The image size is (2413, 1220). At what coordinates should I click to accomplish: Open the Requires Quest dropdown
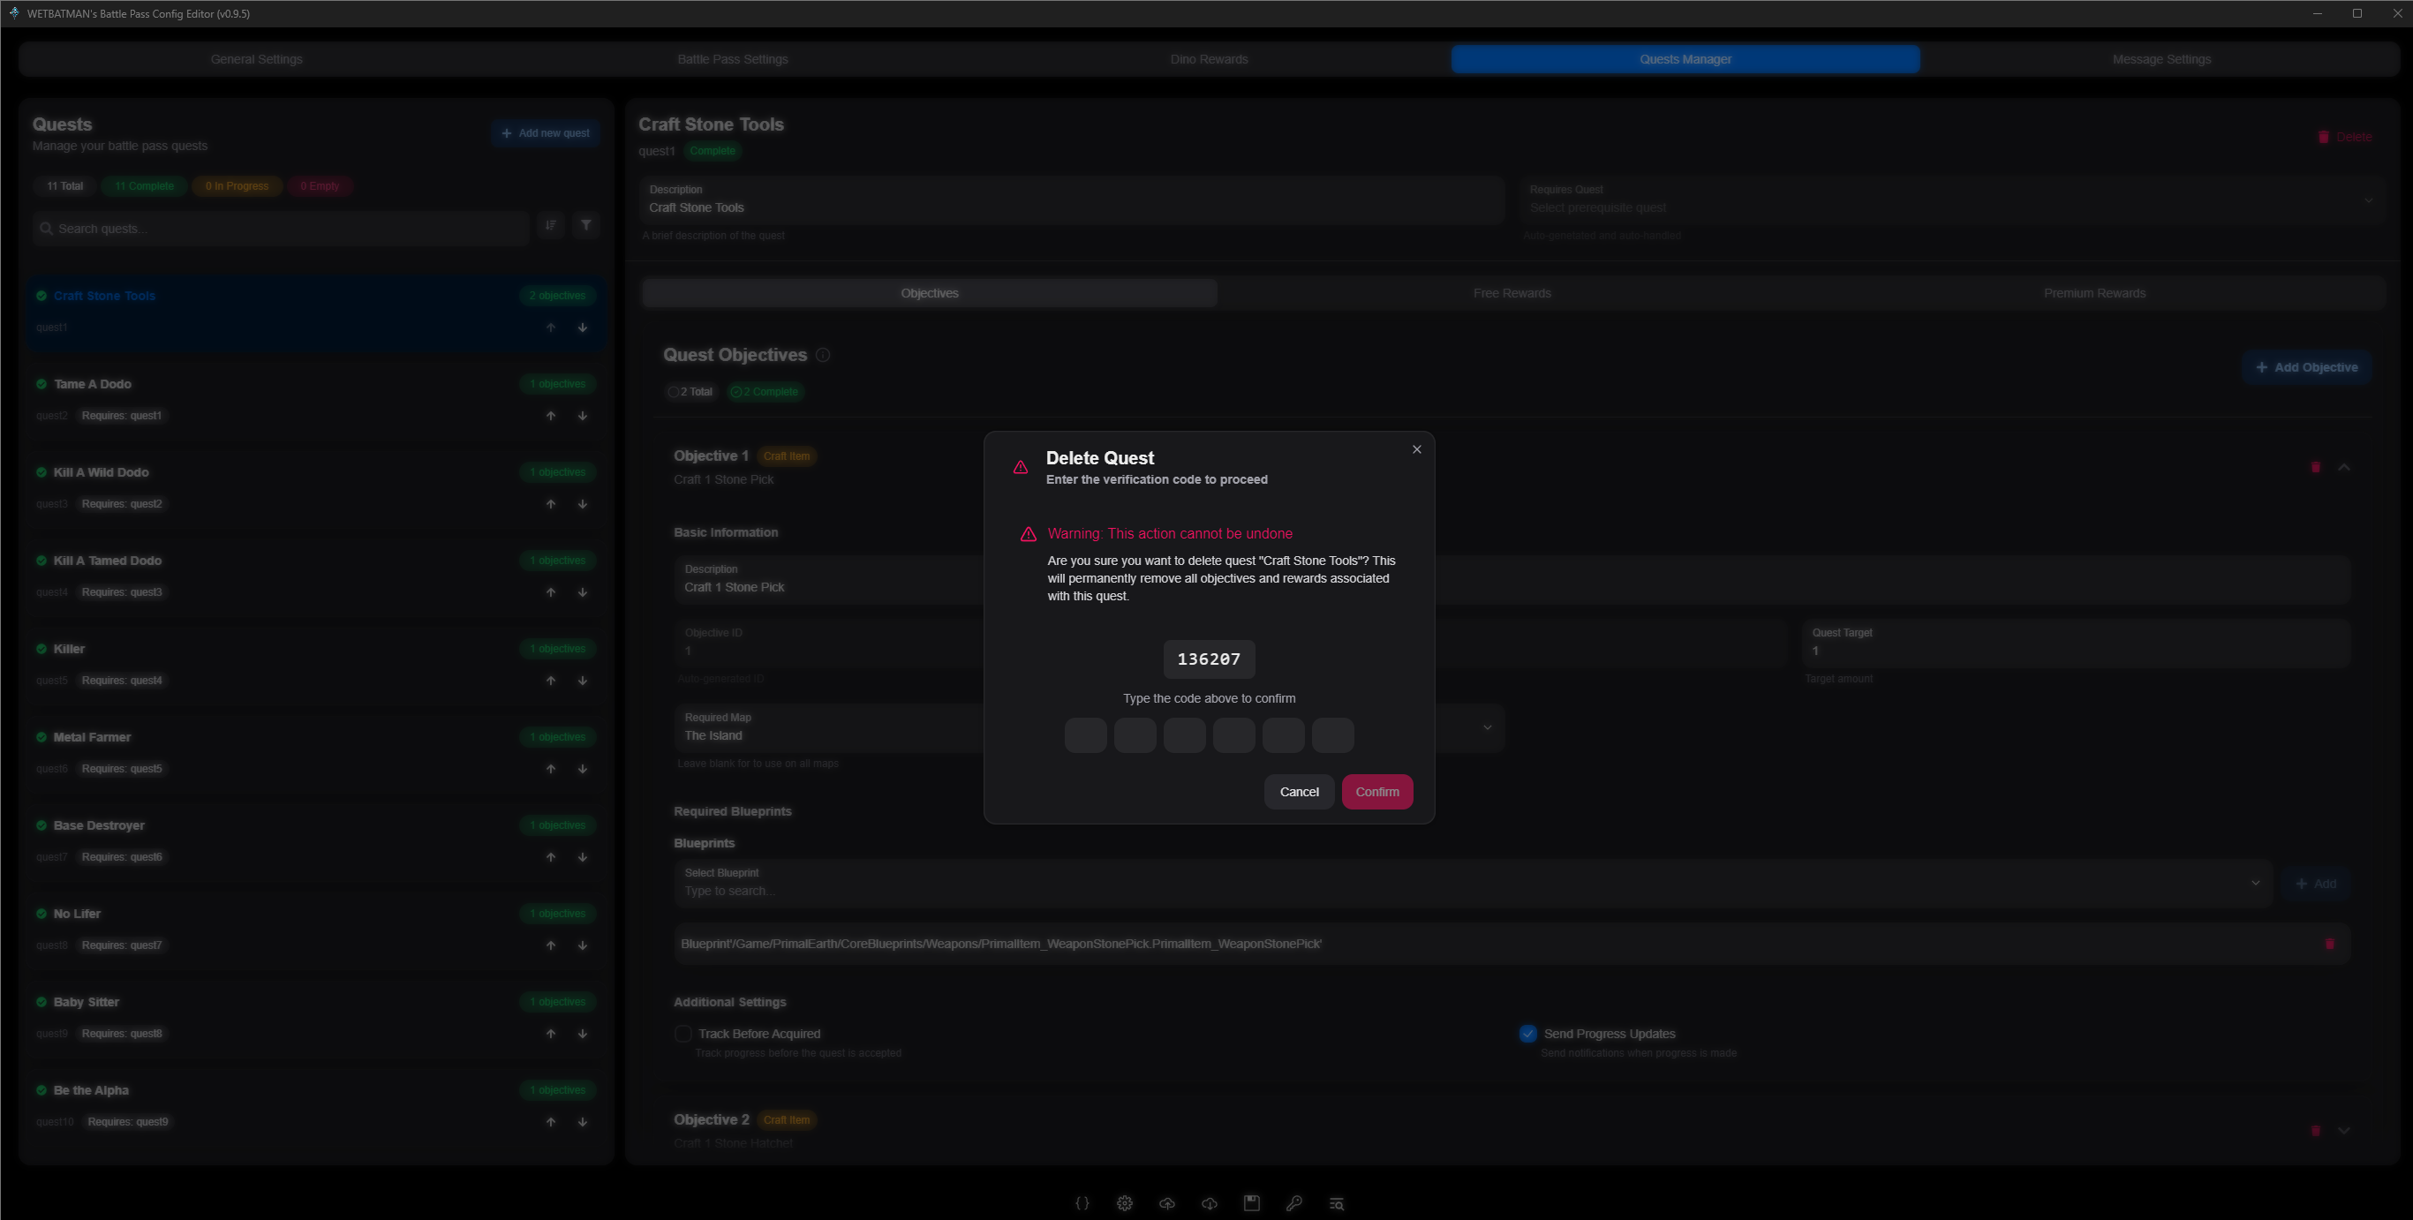(x=1952, y=200)
